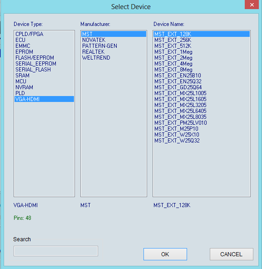Choose SERIAL_FLASH in Device Type list
The image size is (262, 269).
pyautogui.click(x=44, y=70)
